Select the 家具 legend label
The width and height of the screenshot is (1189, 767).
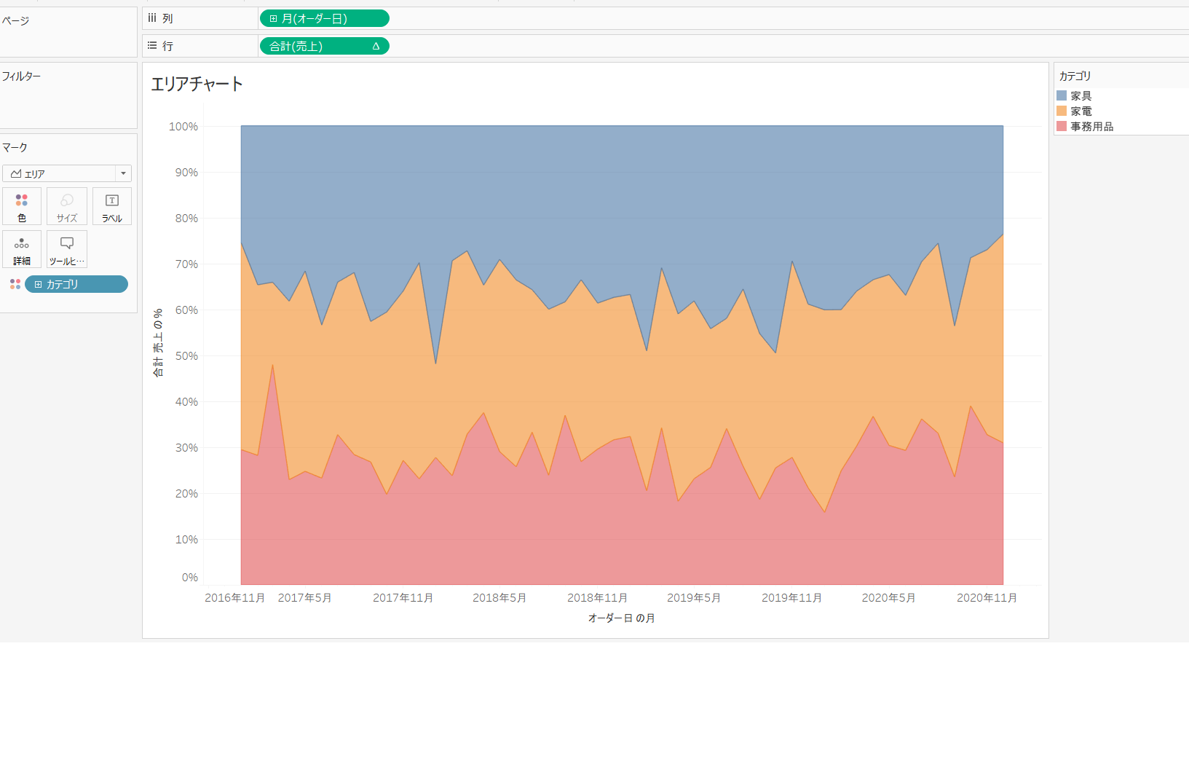point(1081,96)
